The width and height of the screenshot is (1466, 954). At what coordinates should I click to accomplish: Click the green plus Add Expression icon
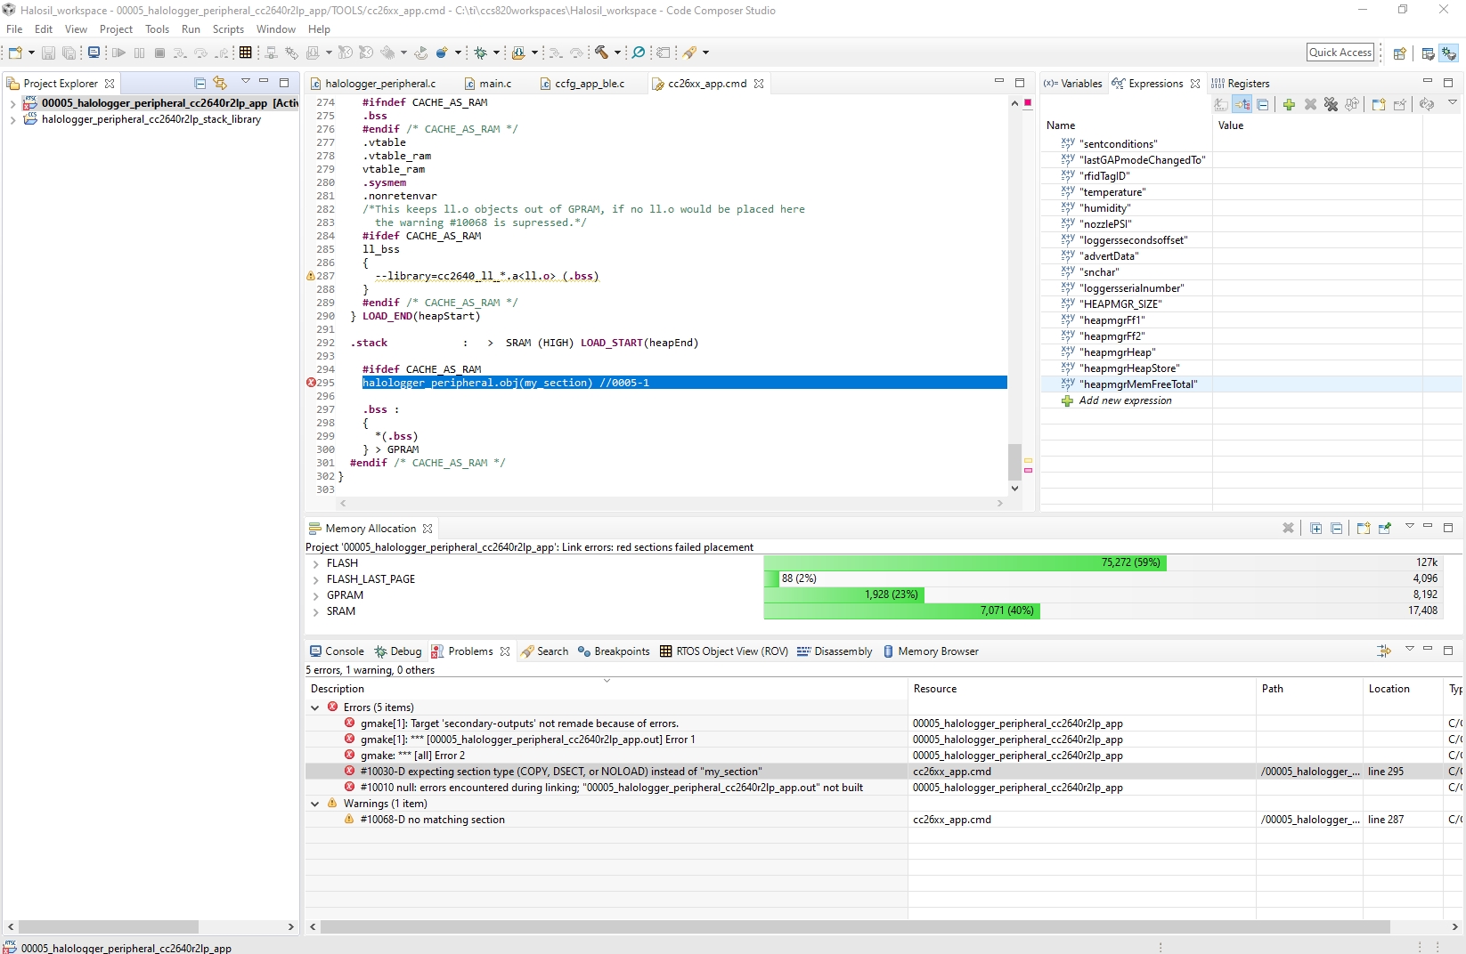coord(1289,104)
